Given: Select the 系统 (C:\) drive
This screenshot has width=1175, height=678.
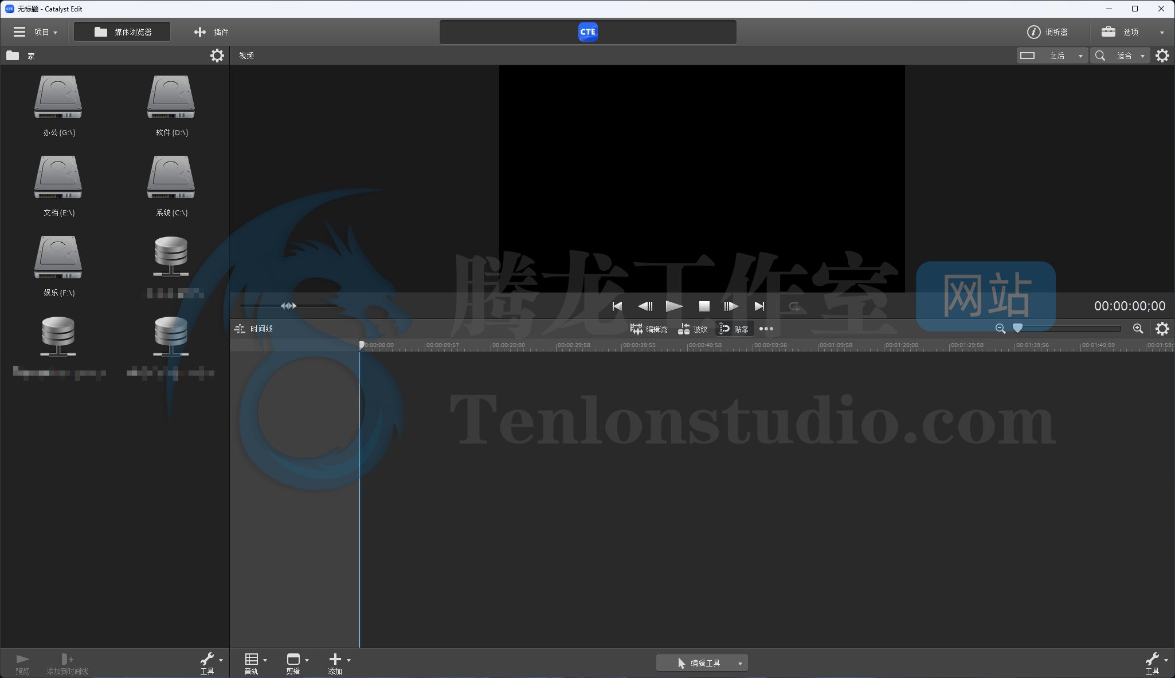Looking at the screenshot, I should tap(171, 187).
